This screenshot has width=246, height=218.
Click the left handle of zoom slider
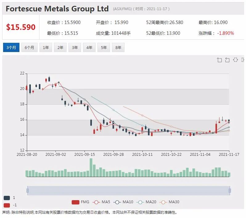(x=28, y=191)
